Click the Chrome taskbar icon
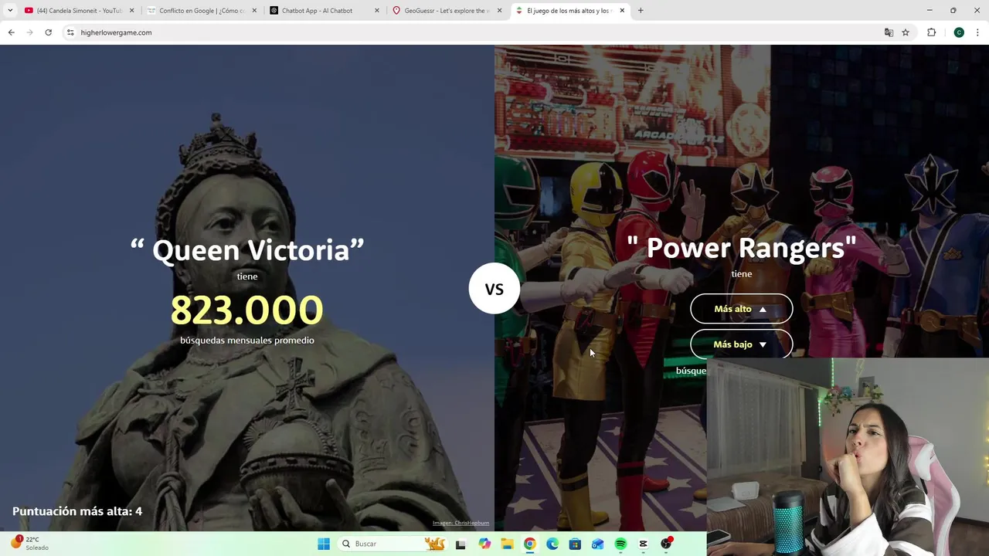 (x=529, y=544)
